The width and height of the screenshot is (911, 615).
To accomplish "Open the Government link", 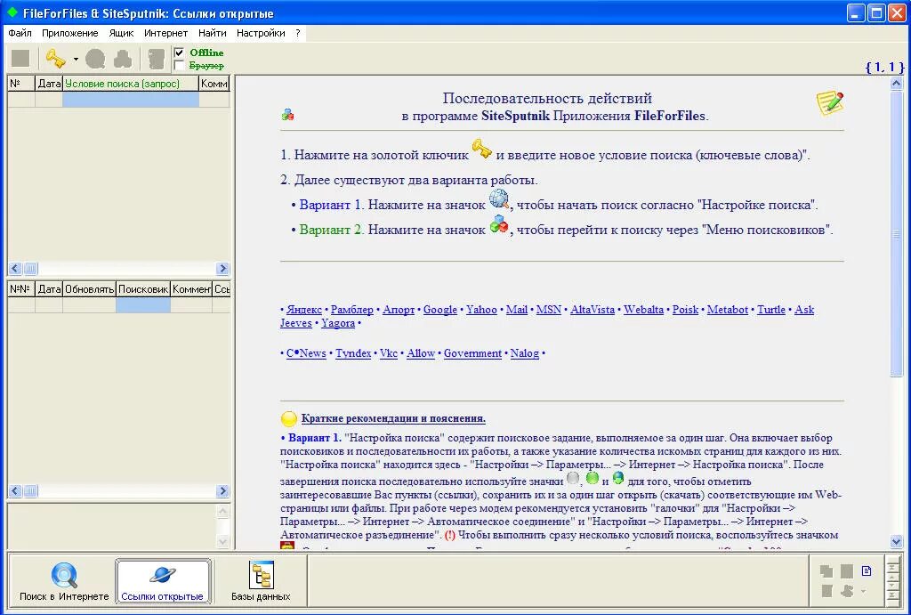I will pos(472,353).
